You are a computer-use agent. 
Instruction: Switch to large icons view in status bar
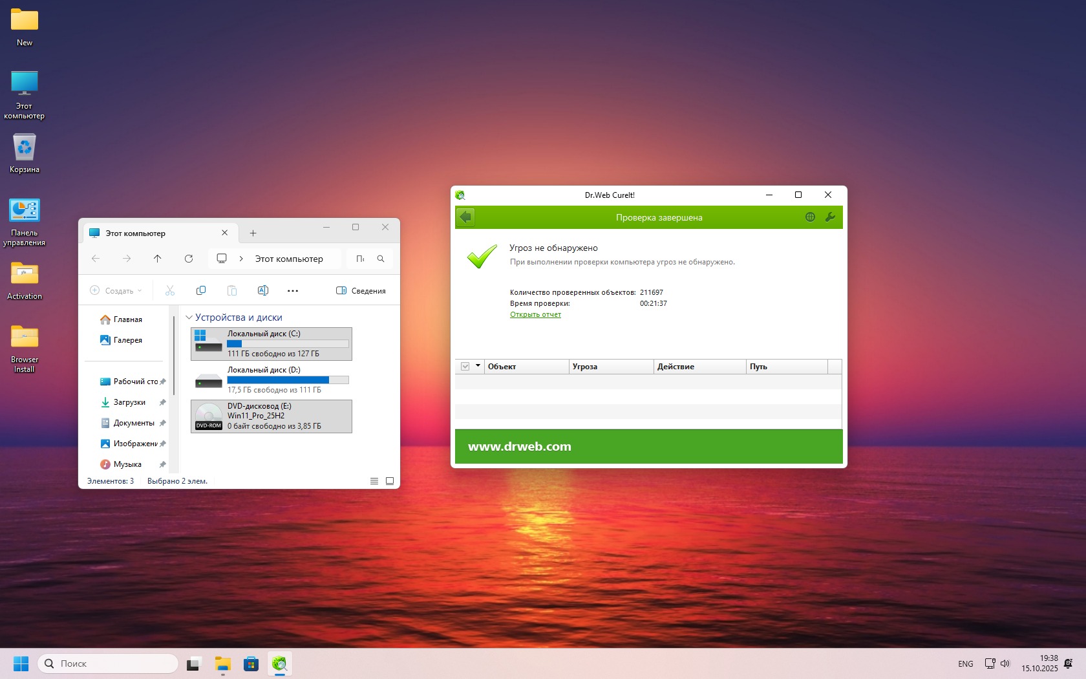click(x=390, y=481)
